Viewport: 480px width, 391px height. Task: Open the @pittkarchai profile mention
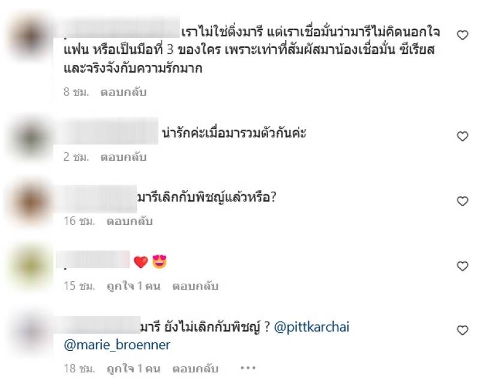[311, 327]
